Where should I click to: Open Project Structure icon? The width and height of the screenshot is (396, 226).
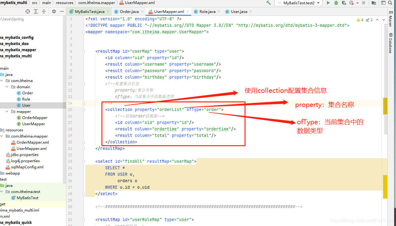click(374, 3)
